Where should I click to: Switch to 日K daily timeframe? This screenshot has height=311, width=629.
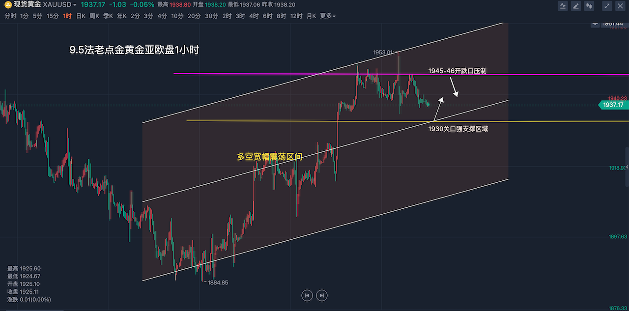click(81, 16)
